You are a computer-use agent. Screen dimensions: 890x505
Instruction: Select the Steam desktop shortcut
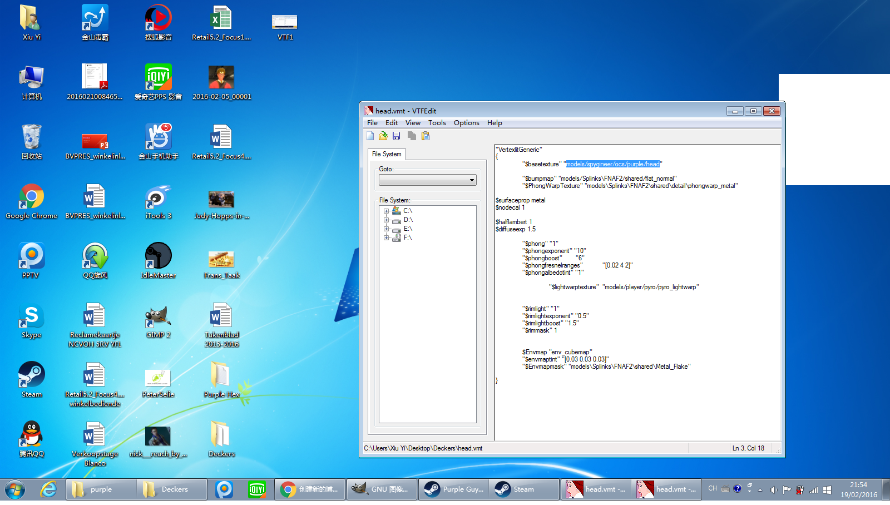[x=32, y=380]
